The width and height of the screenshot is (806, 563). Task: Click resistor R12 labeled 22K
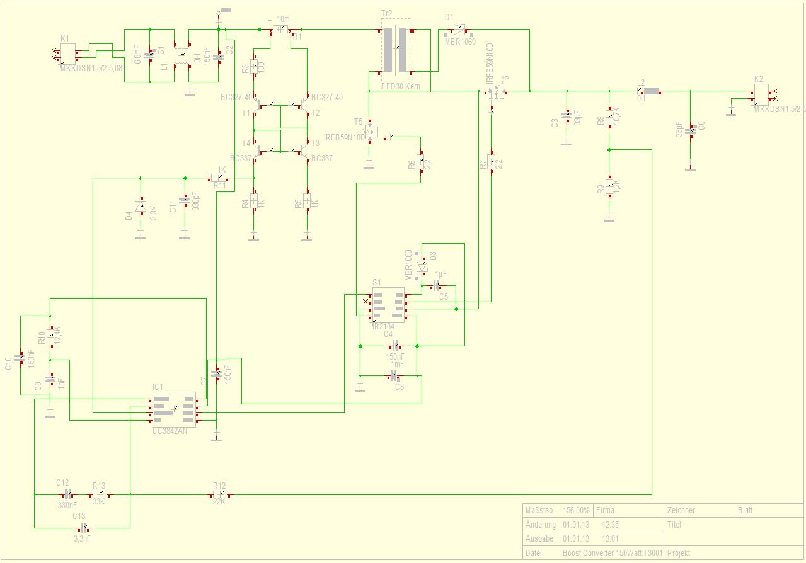219,494
